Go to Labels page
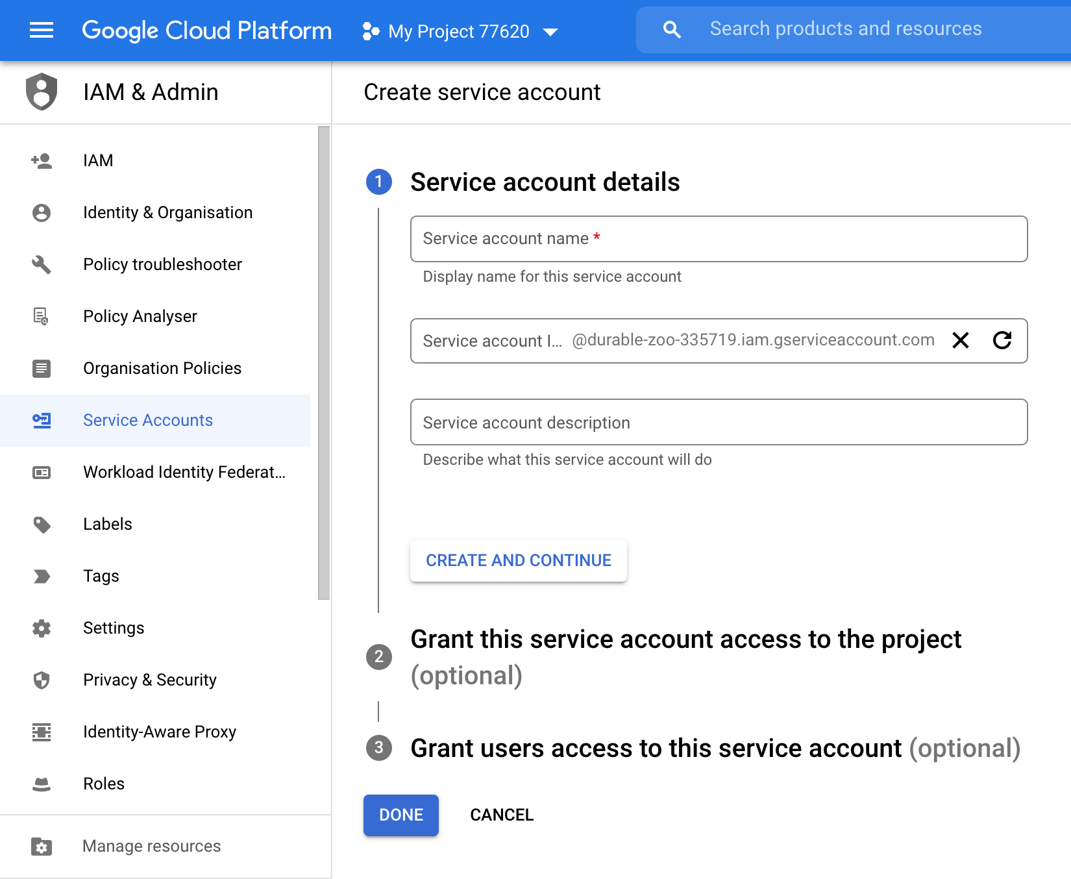This screenshot has height=879, width=1071. [155, 524]
